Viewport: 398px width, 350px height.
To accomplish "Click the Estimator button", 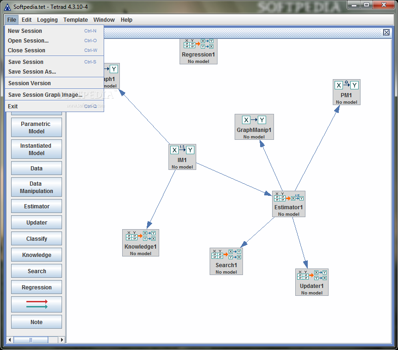I will 37,206.
